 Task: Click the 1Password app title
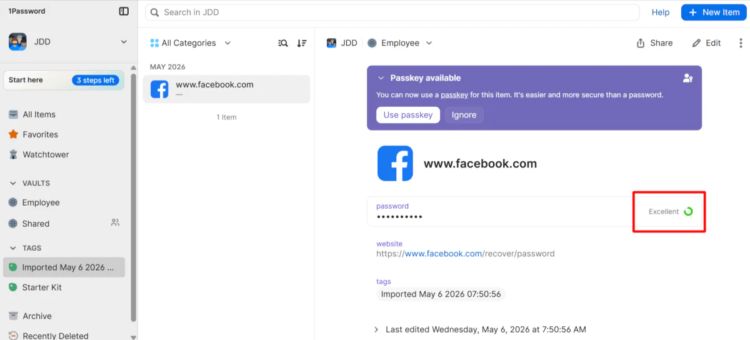[x=27, y=11]
